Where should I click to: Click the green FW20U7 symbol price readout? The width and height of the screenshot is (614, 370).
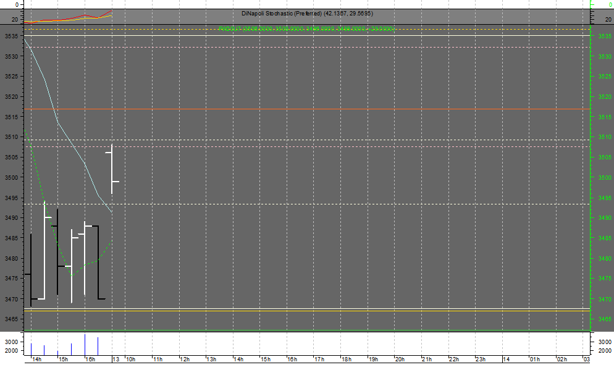click(x=306, y=29)
